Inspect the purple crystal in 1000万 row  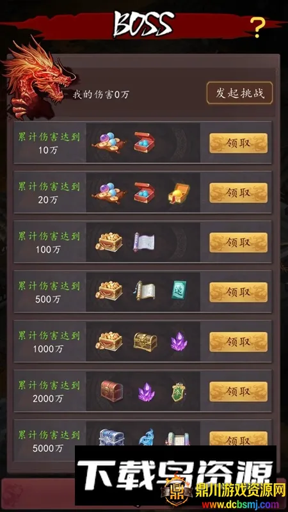(179, 342)
